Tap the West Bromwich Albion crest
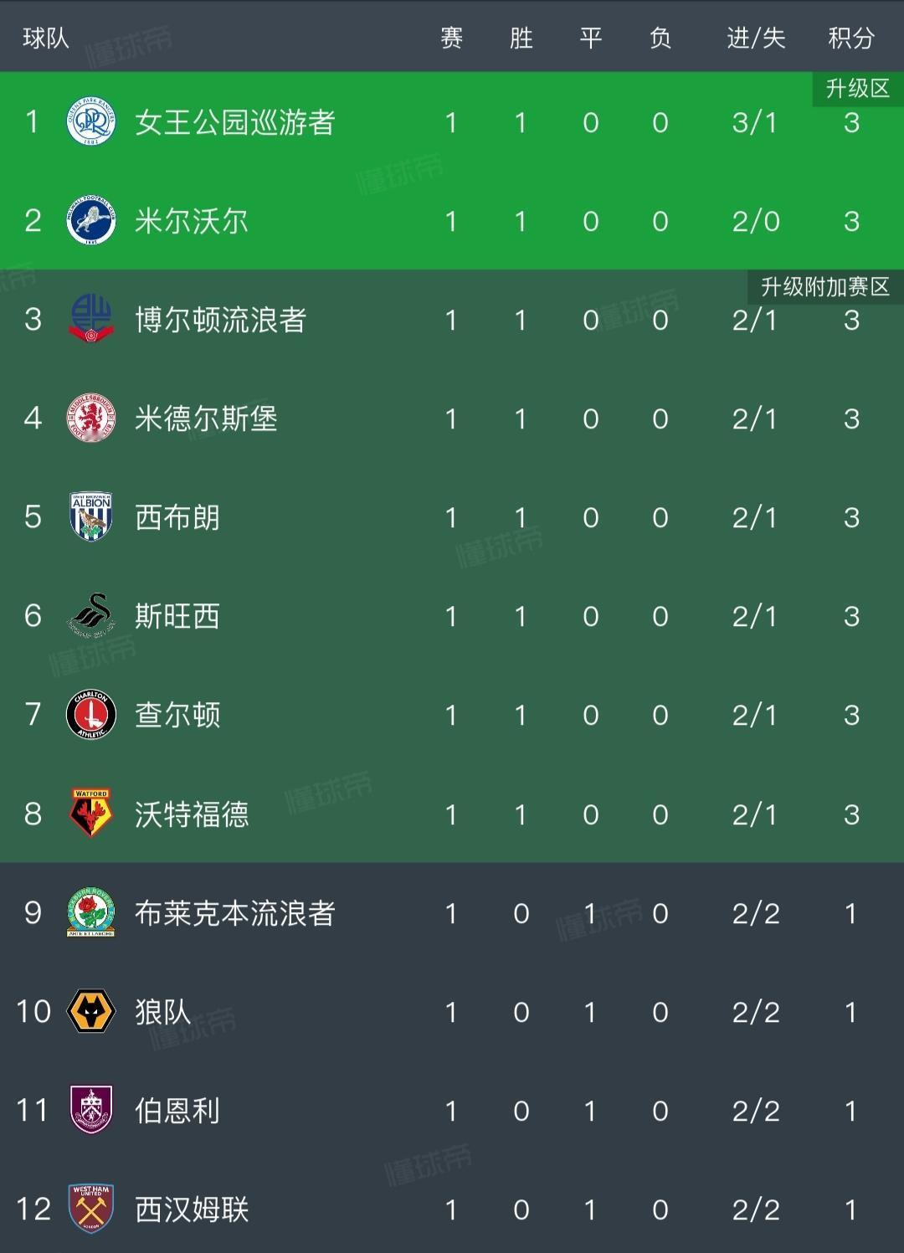The height and width of the screenshot is (1253, 904). click(x=90, y=516)
